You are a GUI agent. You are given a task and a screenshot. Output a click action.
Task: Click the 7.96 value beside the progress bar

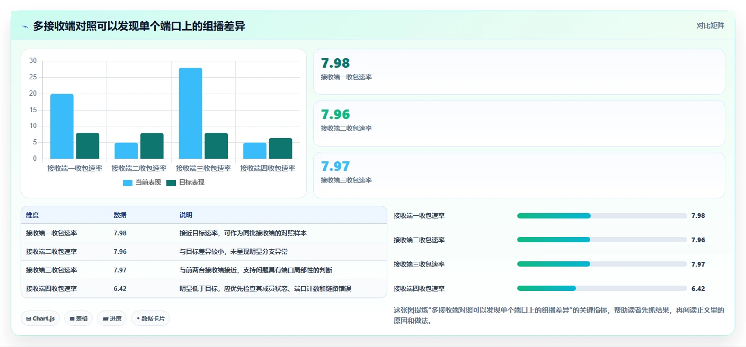point(698,240)
